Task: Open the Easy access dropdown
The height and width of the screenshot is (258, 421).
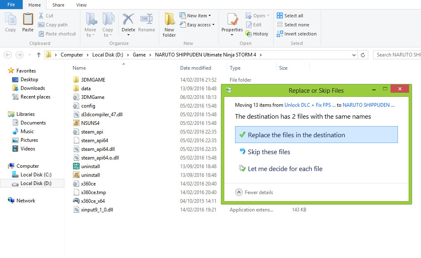Action: click(x=197, y=25)
